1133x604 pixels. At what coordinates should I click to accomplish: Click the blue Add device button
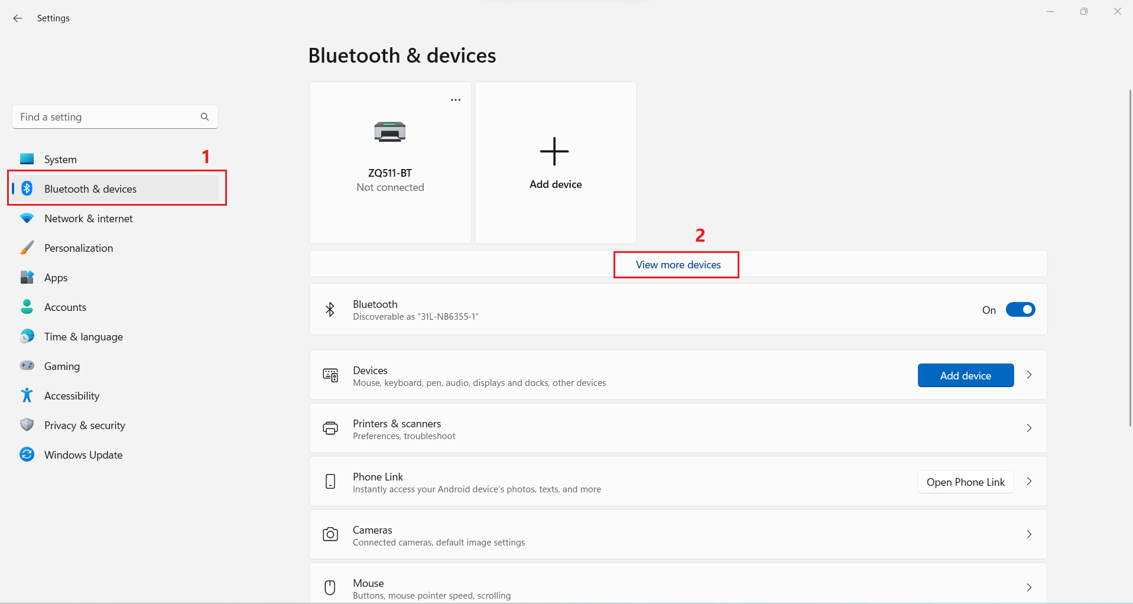coord(965,376)
